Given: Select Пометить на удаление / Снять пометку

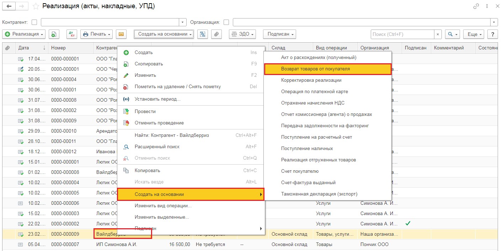Looking at the screenshot, I should coord(191,87).
